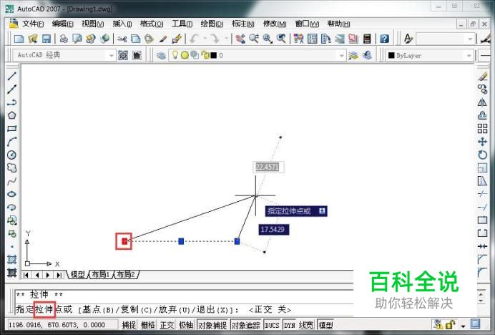Expand the dynamic prompt options arrow
This screenshot has width=495, height=335.
tap(322, 210)
